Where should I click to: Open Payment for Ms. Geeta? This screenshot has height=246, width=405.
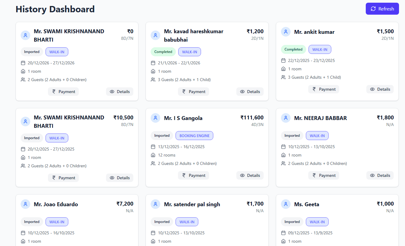click(324, 245)
